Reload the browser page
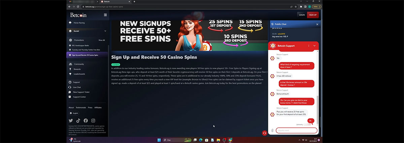 [78, 6]
